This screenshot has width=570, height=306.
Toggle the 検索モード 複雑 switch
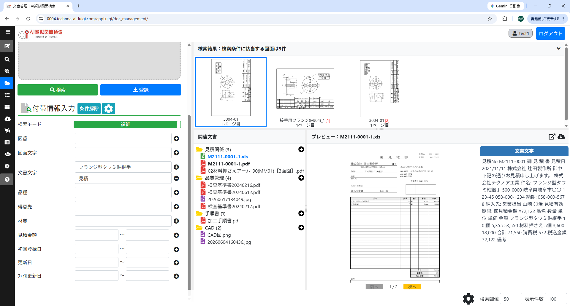click(127, 125)
